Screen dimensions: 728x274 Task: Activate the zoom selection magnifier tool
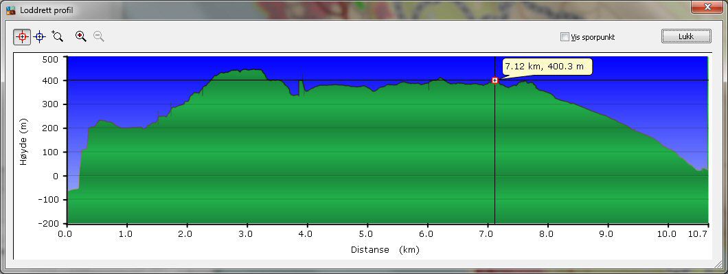58,36
